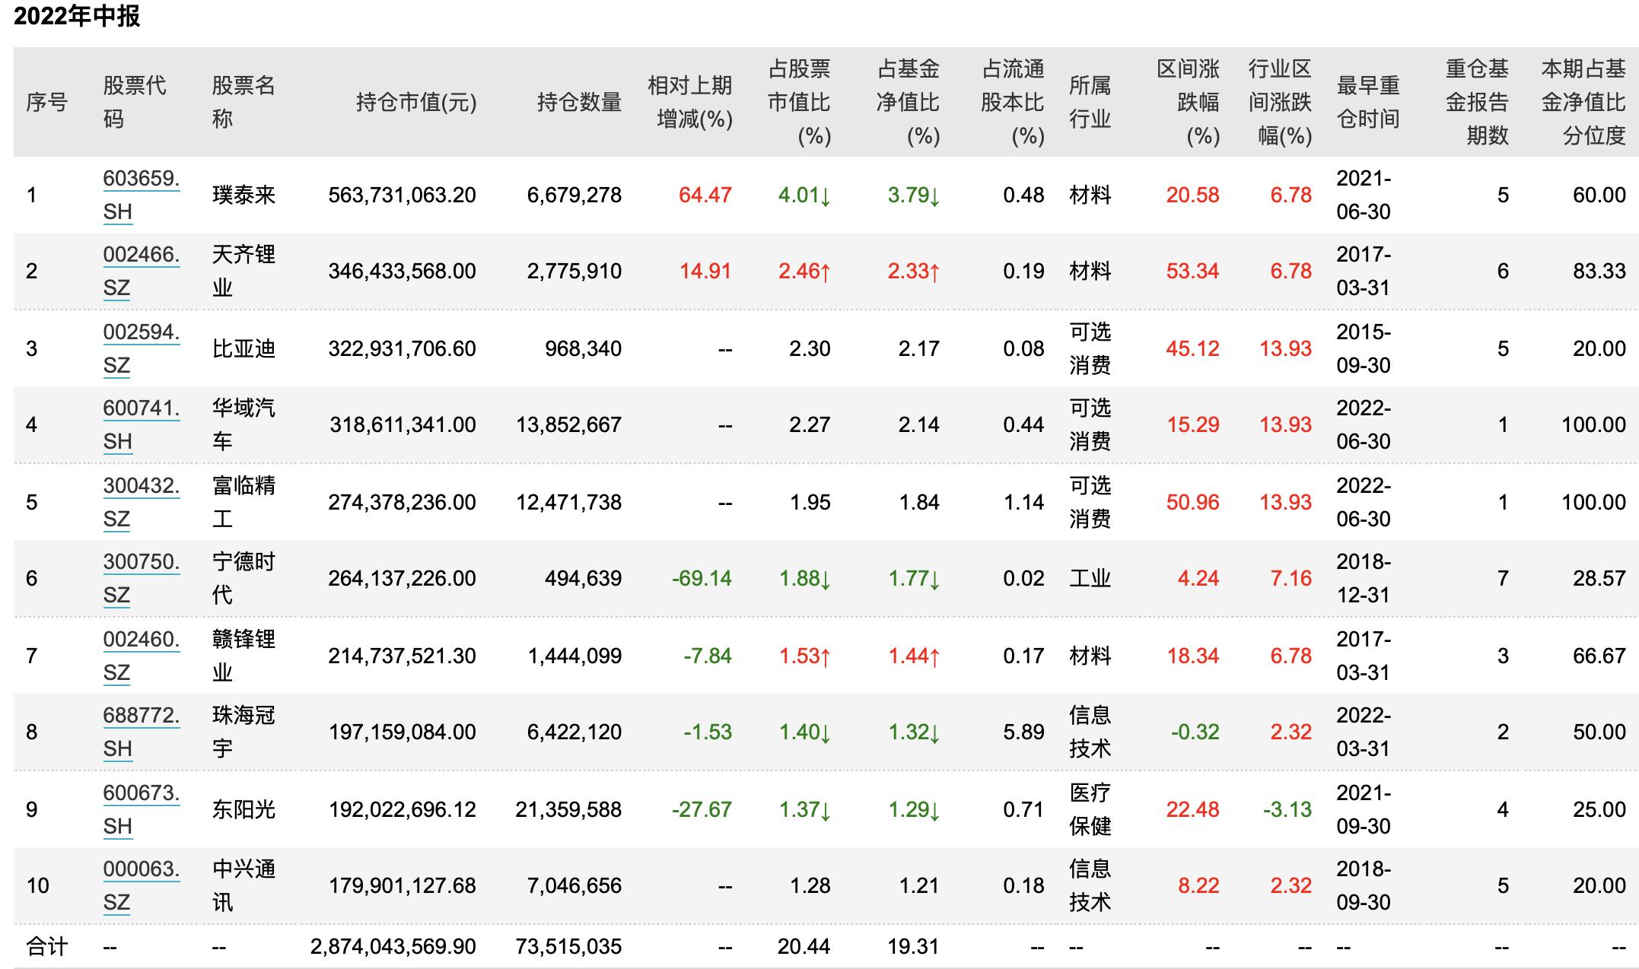Open stock code link 300750.SZ
This screenshot has width=1639, height=969.
tap(142, 578)
